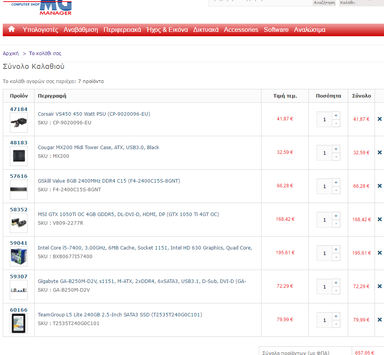This screenshot has width=384, height=355.
Task: Go to the home page icon
Action: [11, 30]
